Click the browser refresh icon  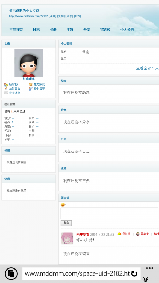point(134,273)
